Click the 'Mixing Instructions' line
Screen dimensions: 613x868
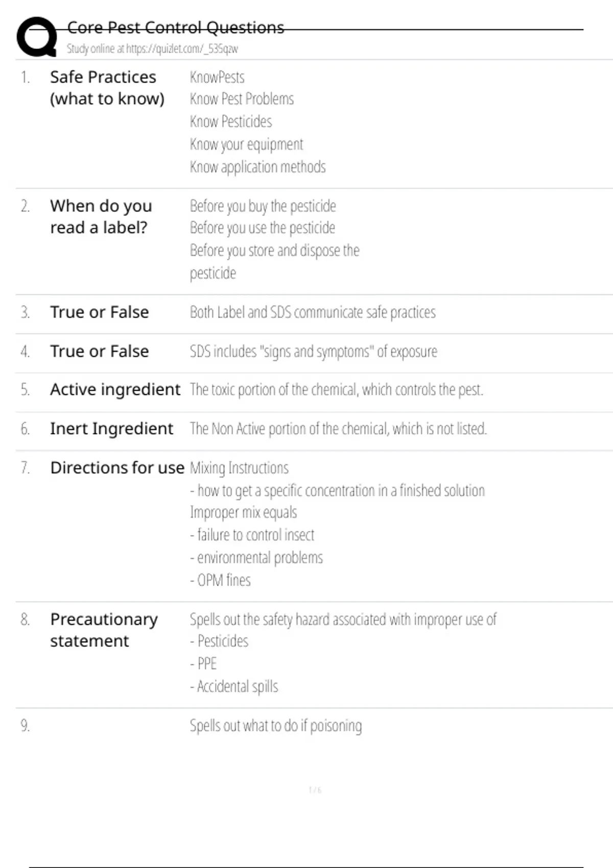click(x=239, y=468)
